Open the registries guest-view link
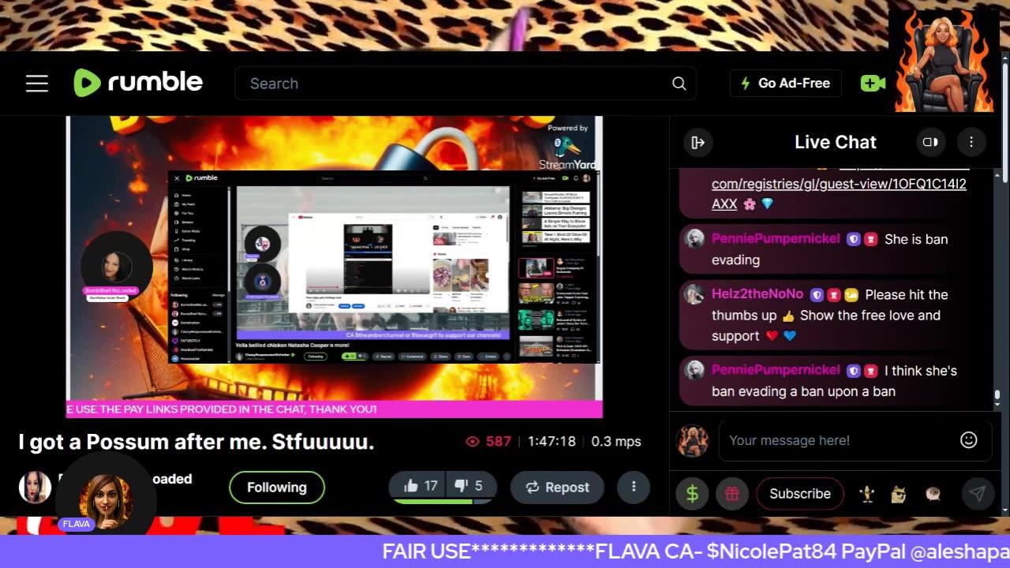1010x568 pixels. (839, 193)
